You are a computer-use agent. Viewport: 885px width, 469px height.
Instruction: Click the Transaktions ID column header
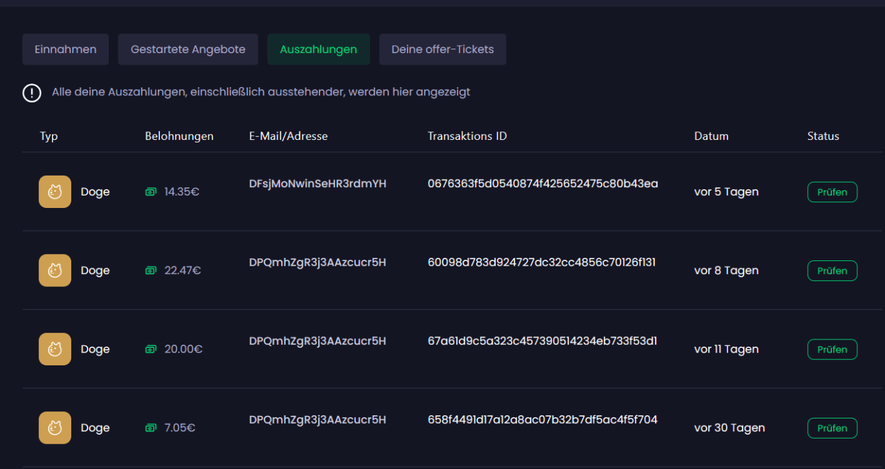[x=467, y=136]
